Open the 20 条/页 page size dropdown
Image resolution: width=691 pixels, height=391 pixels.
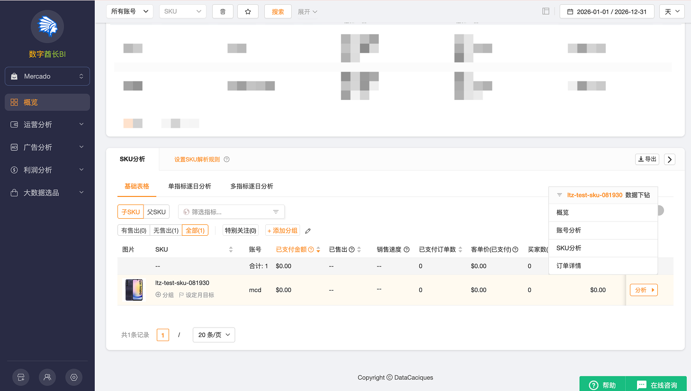tap(214, 335)
